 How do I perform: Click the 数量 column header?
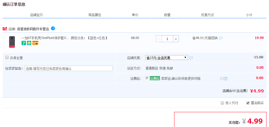pos(167,15)
